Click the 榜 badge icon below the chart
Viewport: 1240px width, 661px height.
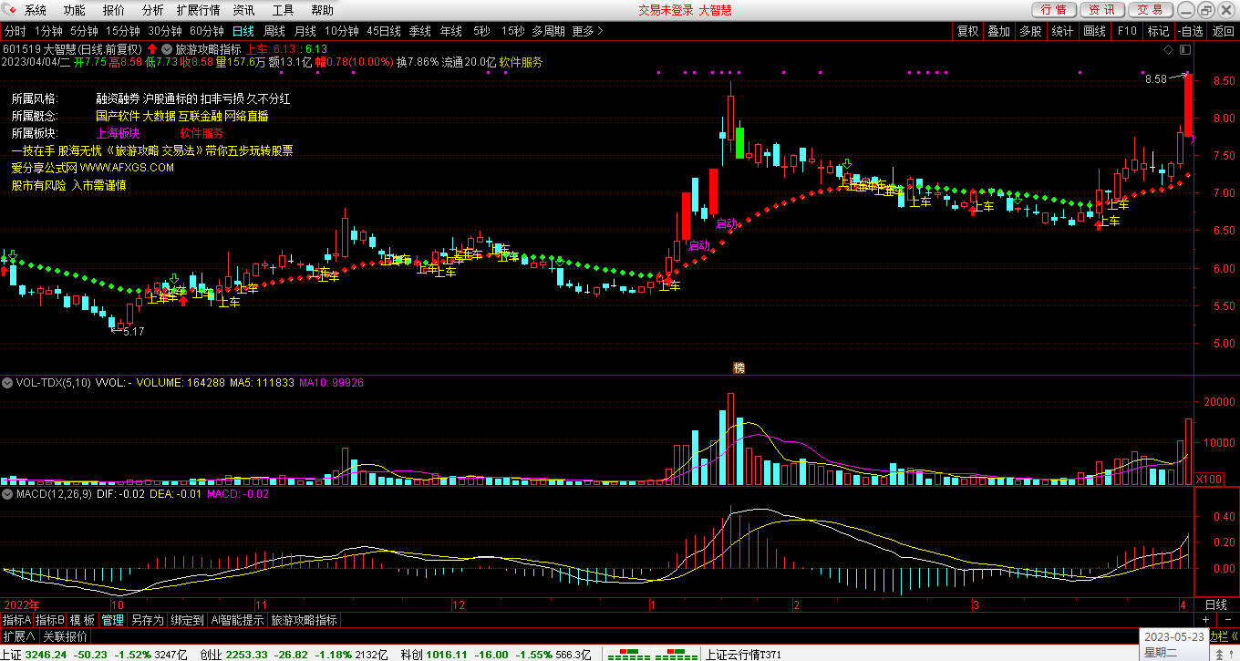[739, 367]
